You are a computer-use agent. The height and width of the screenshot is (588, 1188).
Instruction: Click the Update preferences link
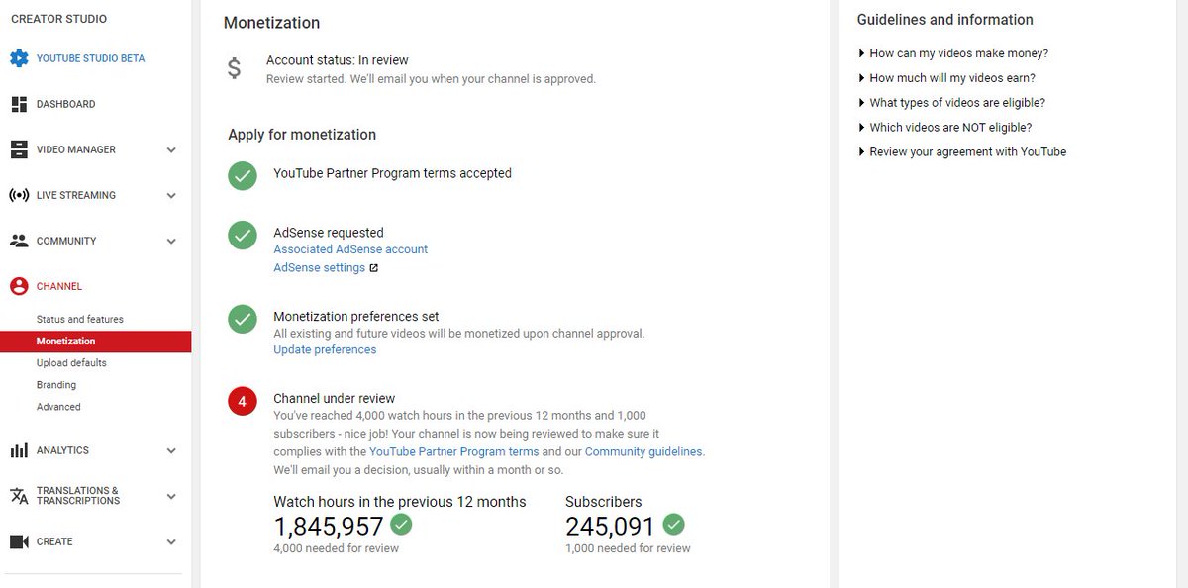tap(325, 349)
